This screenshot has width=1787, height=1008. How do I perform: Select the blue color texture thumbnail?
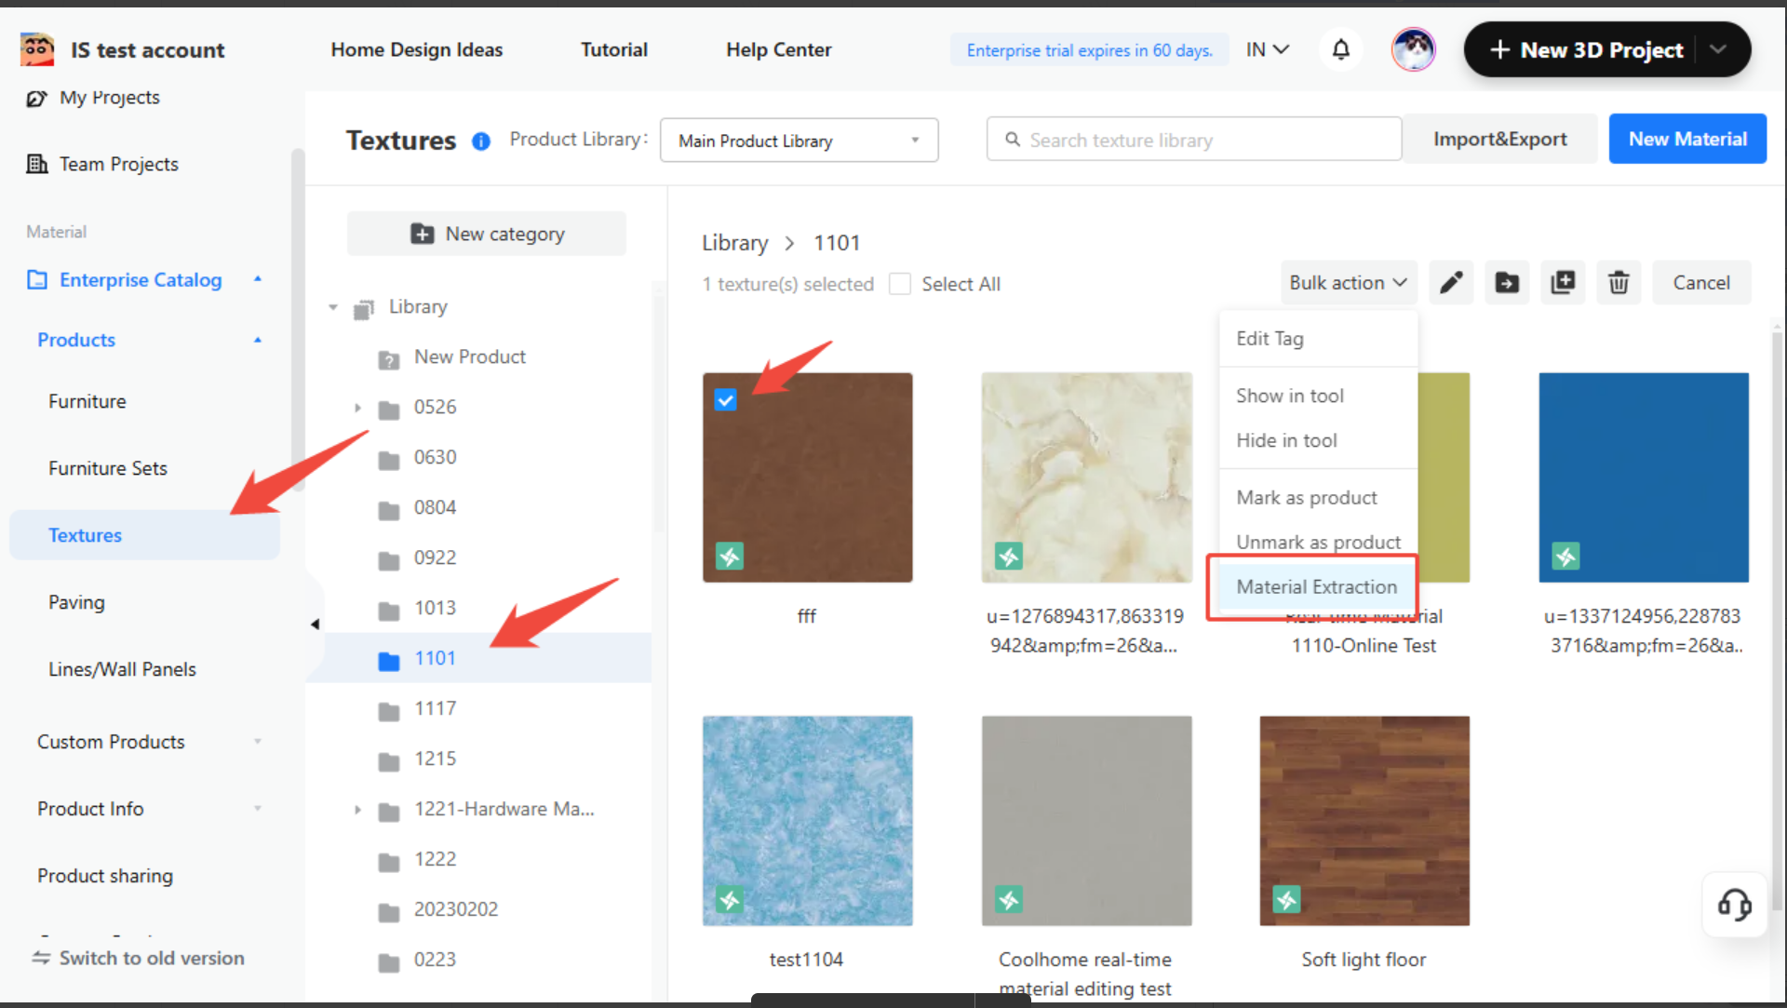tap(1643, 477)
